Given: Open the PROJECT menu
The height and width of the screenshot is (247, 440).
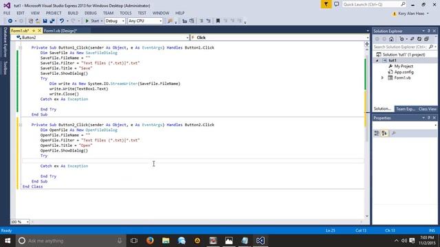Looking at the screenshot, I should tap(54, 13).
